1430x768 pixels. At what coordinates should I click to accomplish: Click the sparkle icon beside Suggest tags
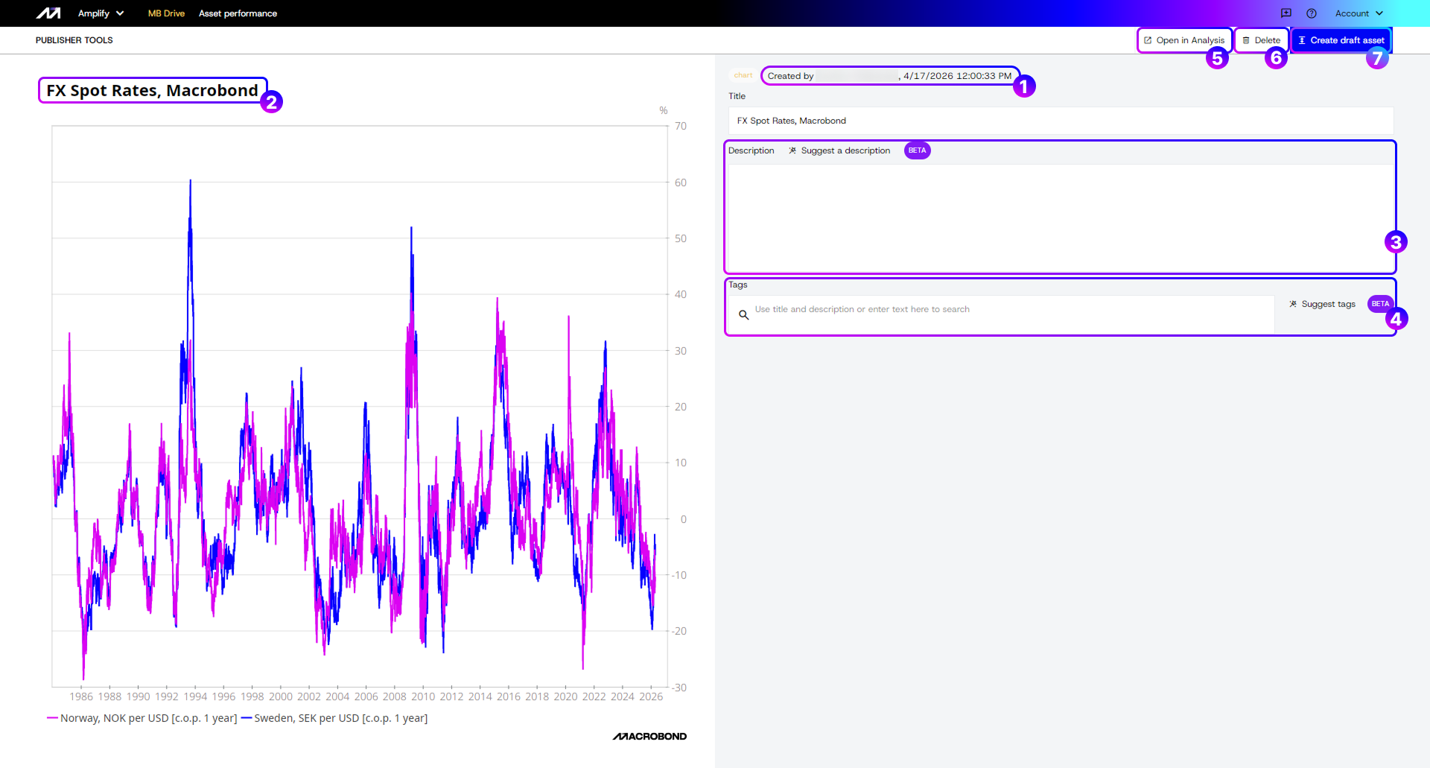point(1293,304)
